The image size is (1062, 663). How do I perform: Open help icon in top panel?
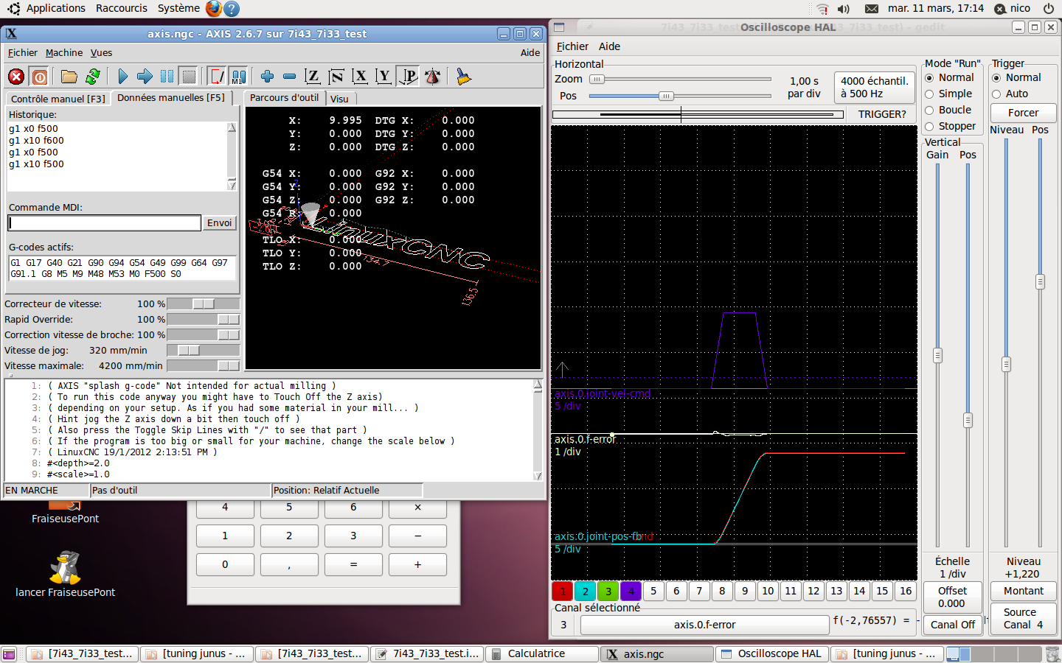(232, 9)
